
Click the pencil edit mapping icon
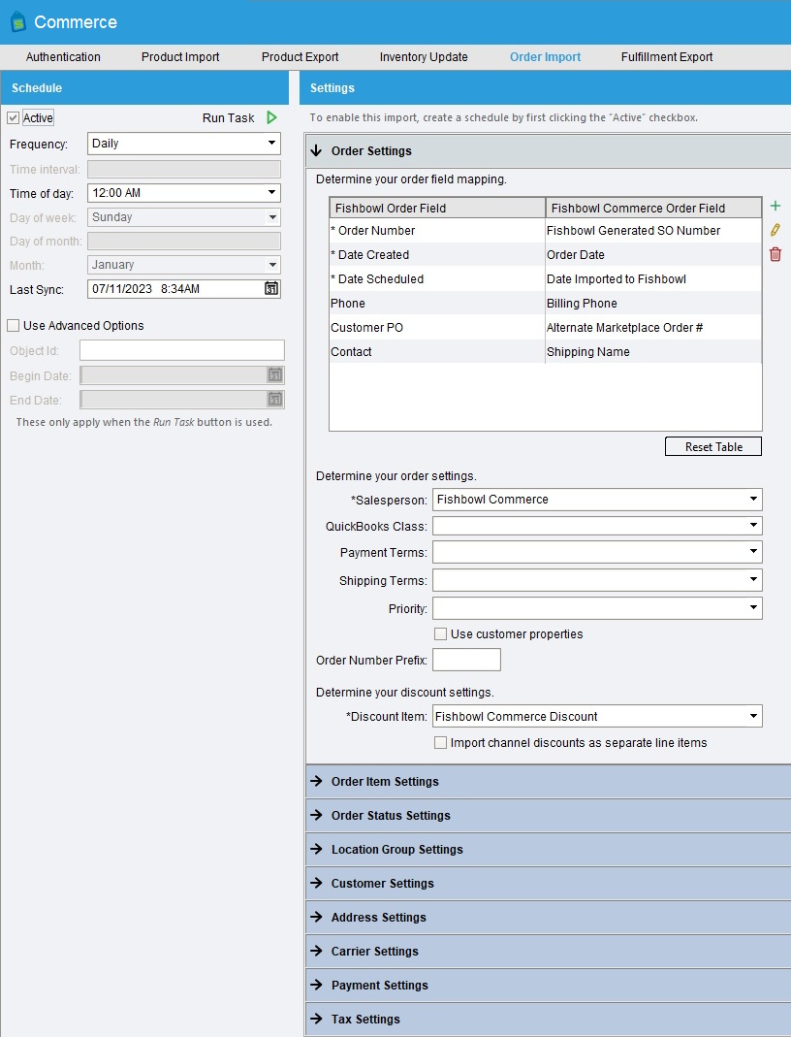(775, 230)
